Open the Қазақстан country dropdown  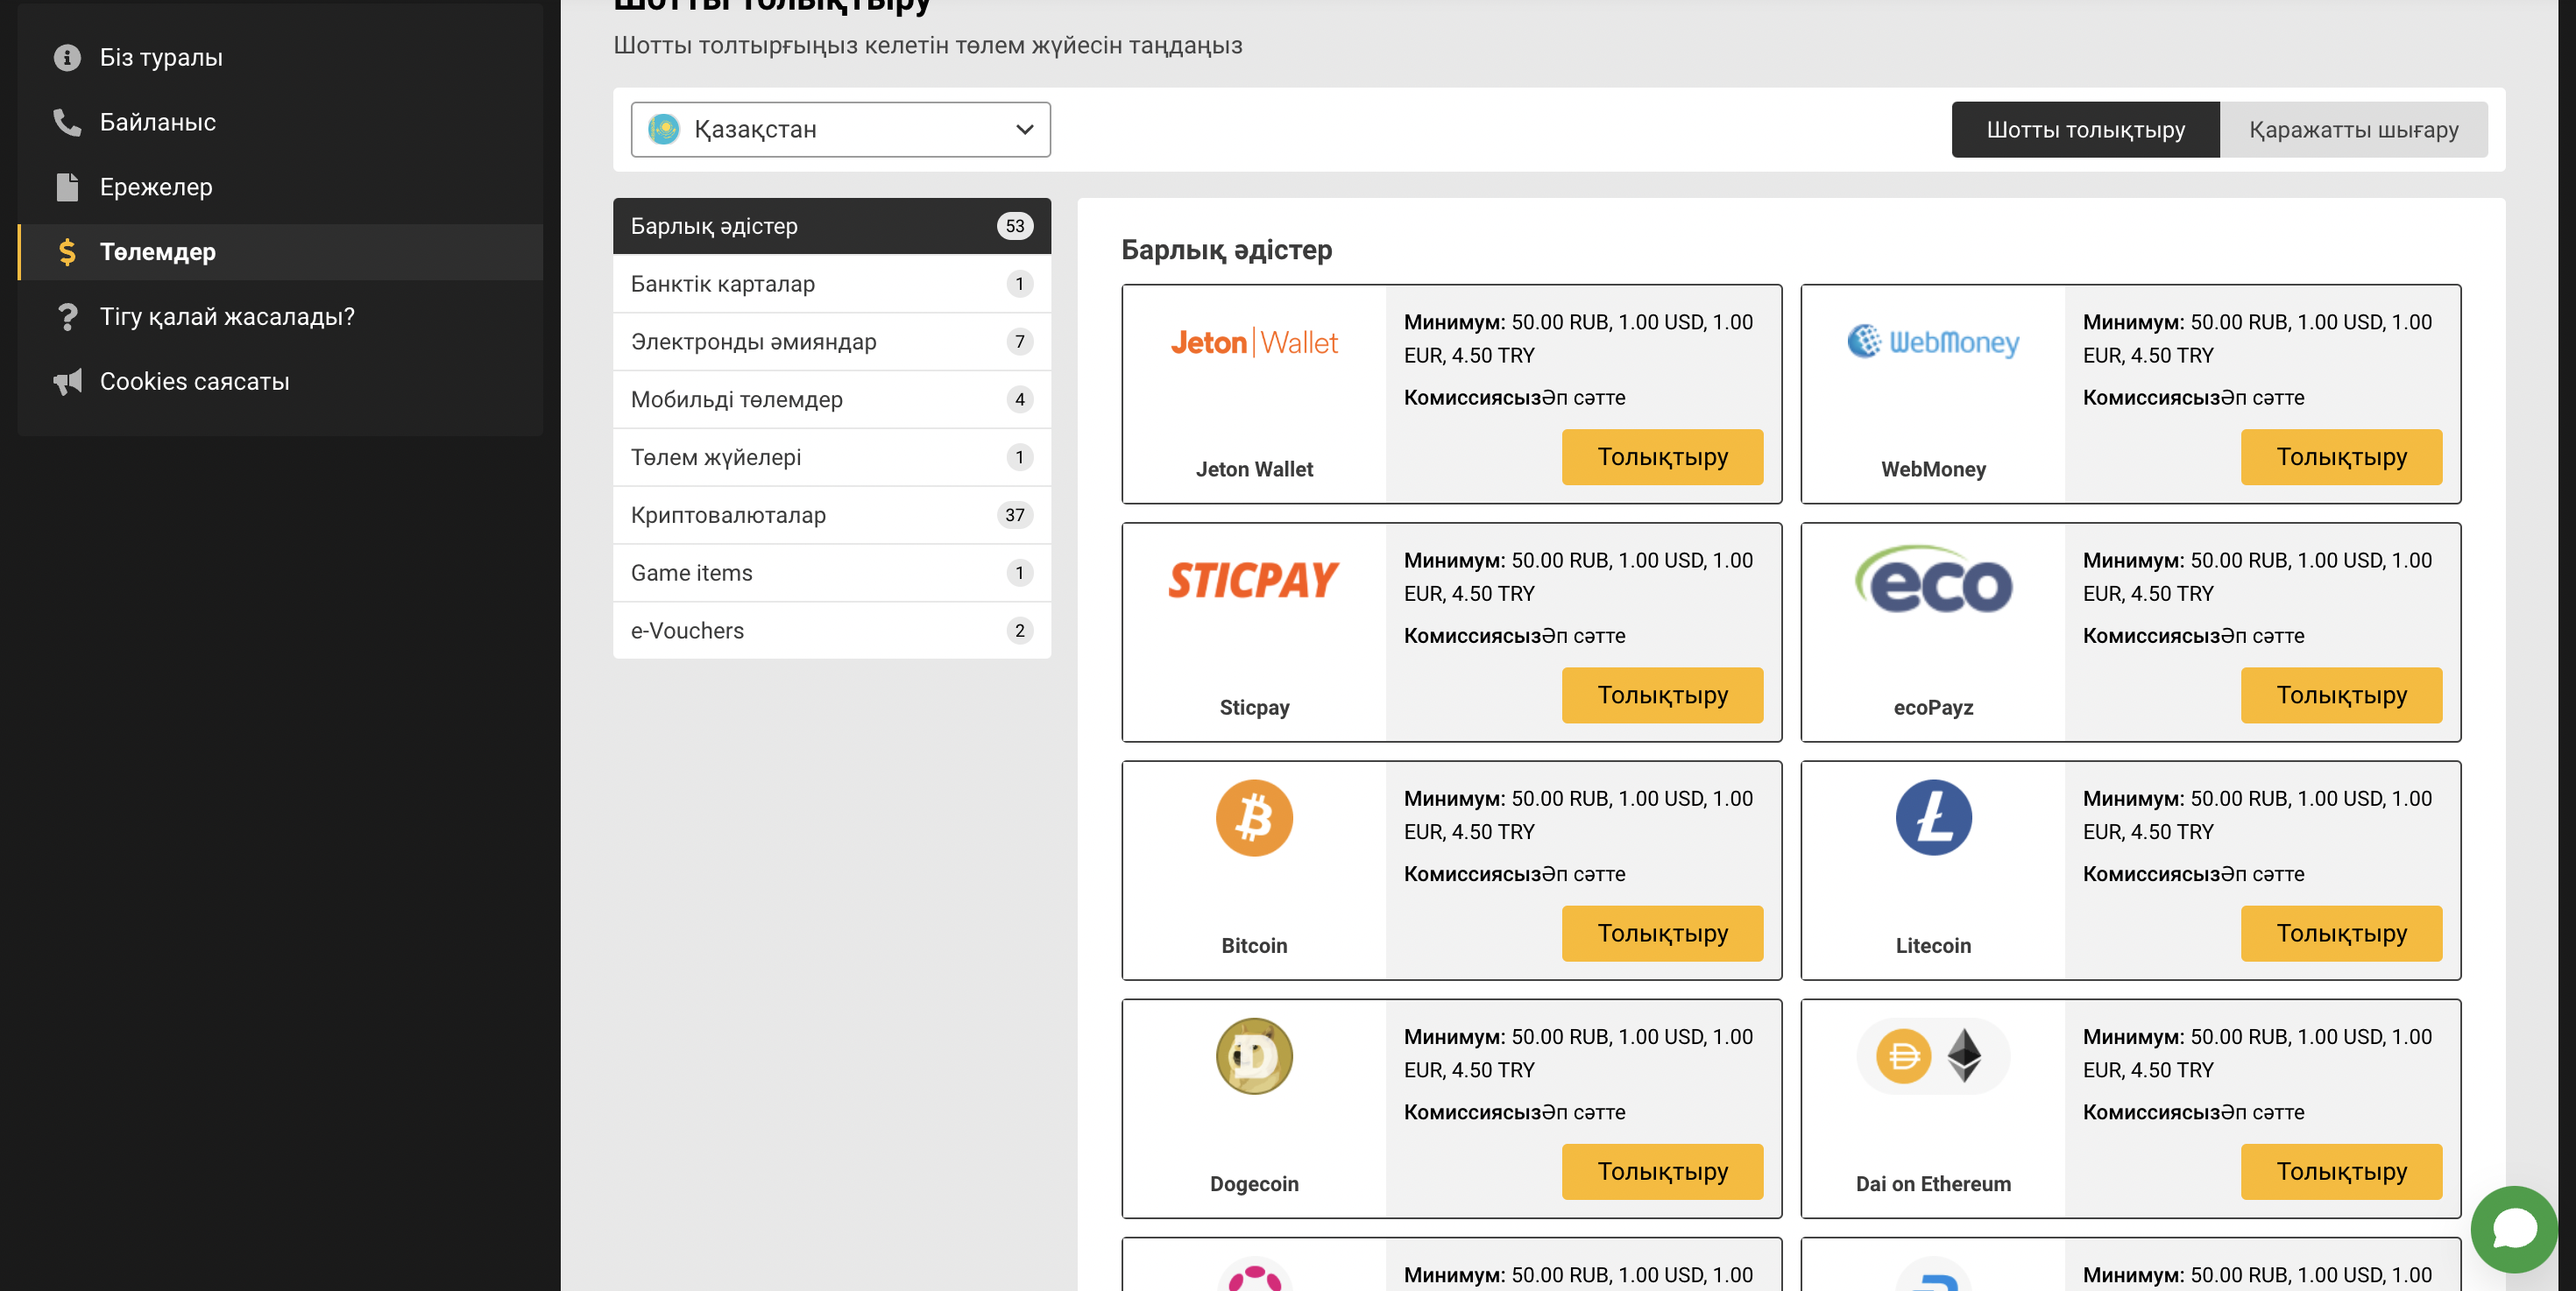pos(840,129)
